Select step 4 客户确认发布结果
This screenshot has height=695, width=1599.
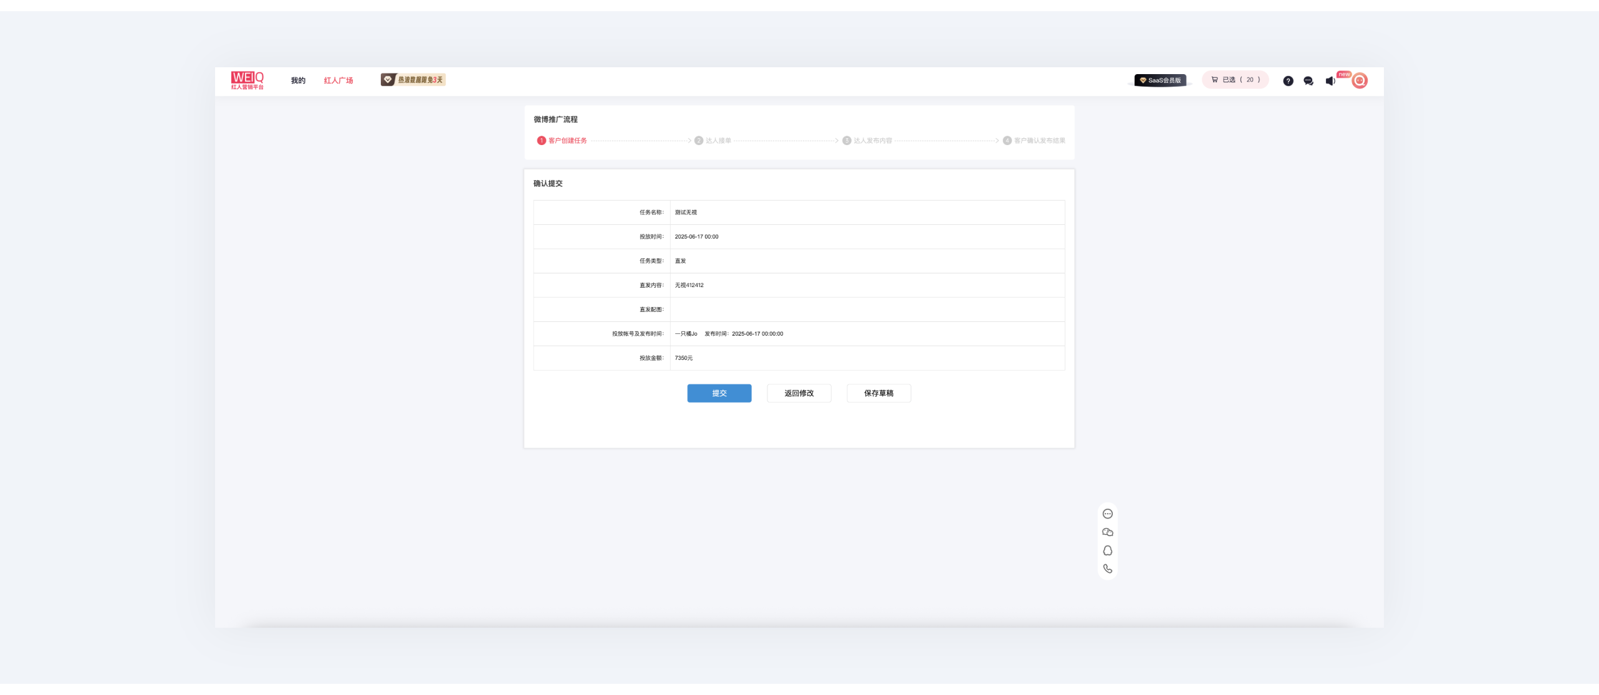pyautogui.click(x=1034, y=141)
